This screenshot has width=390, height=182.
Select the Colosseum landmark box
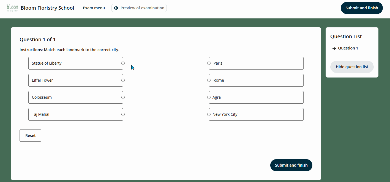pyautogui.click(x=75, y=97)
